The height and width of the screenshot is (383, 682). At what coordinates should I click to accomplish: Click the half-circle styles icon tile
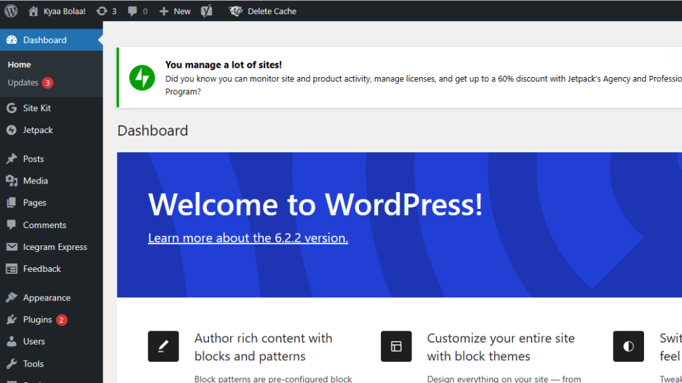(x=629, y=346)
